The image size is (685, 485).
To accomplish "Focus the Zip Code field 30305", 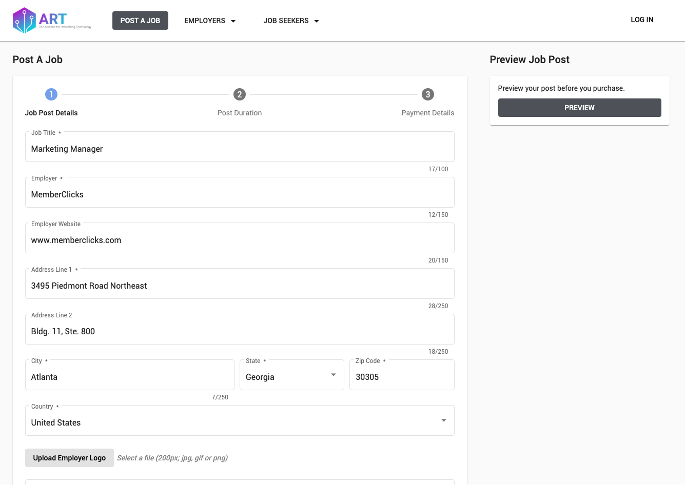I will (402, 375).
